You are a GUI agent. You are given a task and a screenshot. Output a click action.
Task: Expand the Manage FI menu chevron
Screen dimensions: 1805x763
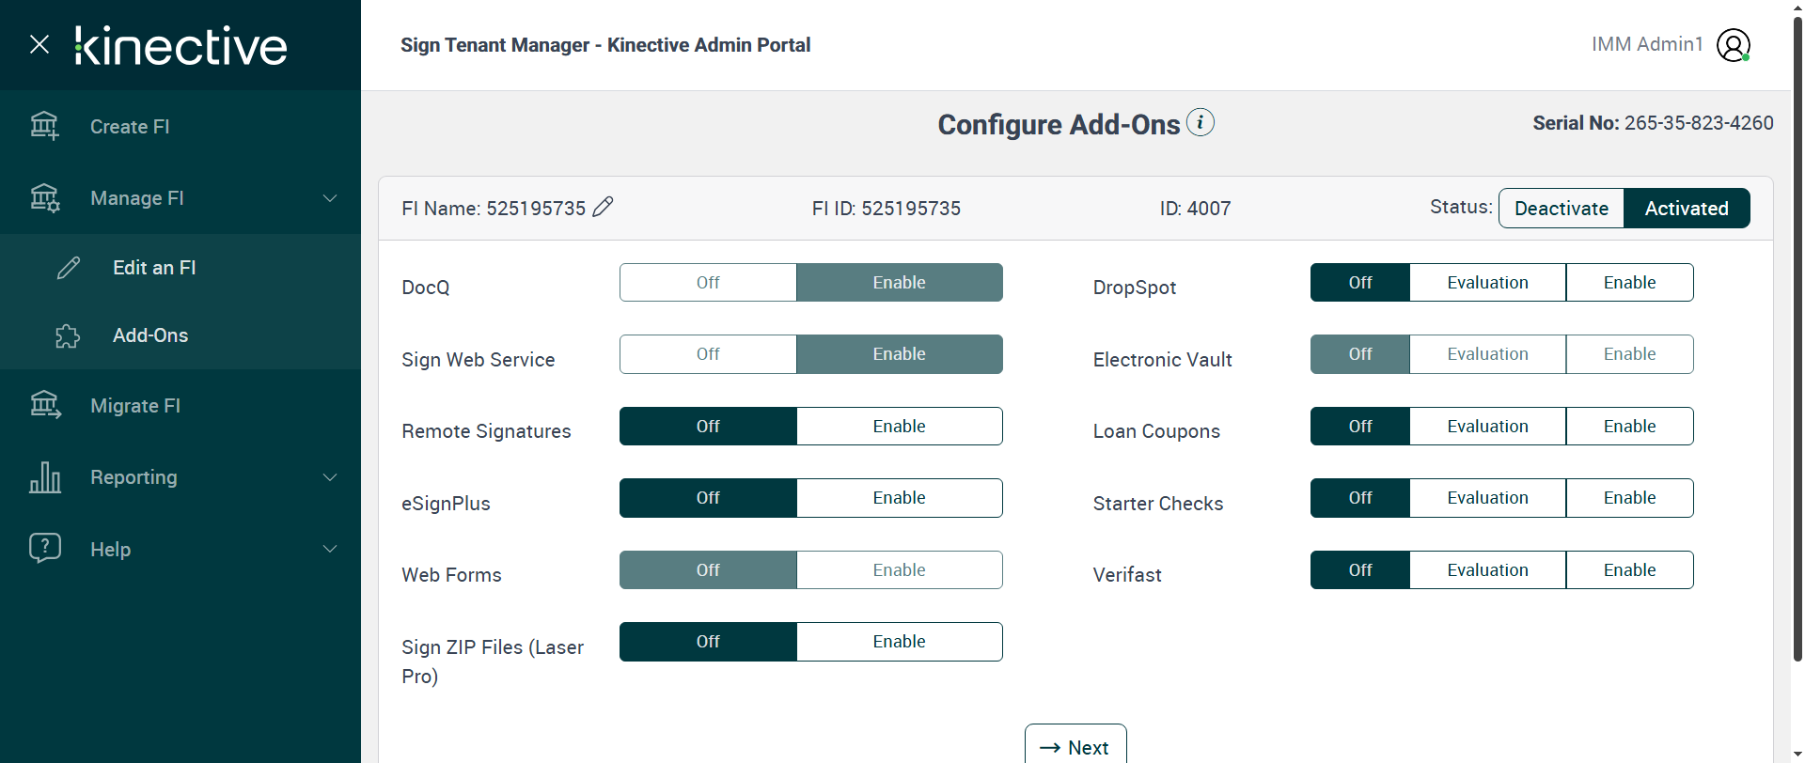[330, 198]
